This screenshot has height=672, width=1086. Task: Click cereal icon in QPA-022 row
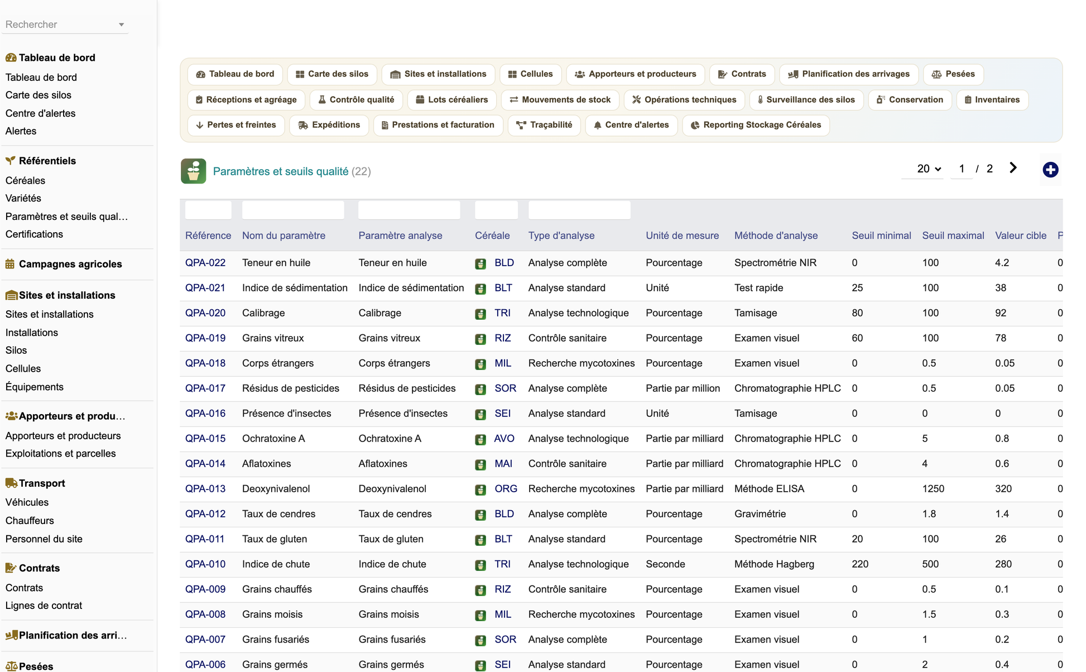pyautogui.click(x=480, y=263)
